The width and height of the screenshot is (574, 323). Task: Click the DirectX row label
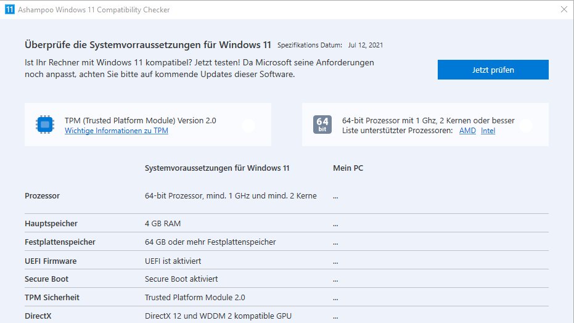(38, 316)
